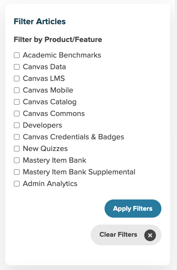Click the 'Canvas Credentials & Badges' label text
Screen dimensions: 177x270
coord(73,137)
